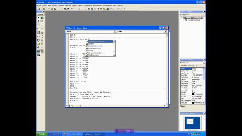The width and height of the screenshot is (242, 136).
Task: Open dropdown arrow beside Add Project icon
Action: (x=42, y=9)
